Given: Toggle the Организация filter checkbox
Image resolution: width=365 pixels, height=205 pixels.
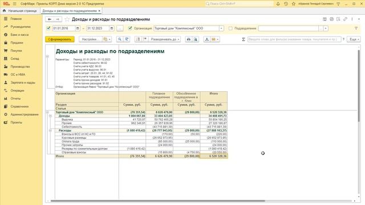Looking at the screenshot, I should click(130, 28).
